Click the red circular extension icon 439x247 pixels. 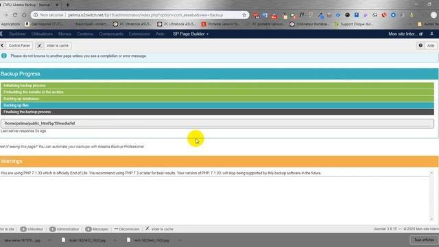pyautogui.click(x=384, y=15)
